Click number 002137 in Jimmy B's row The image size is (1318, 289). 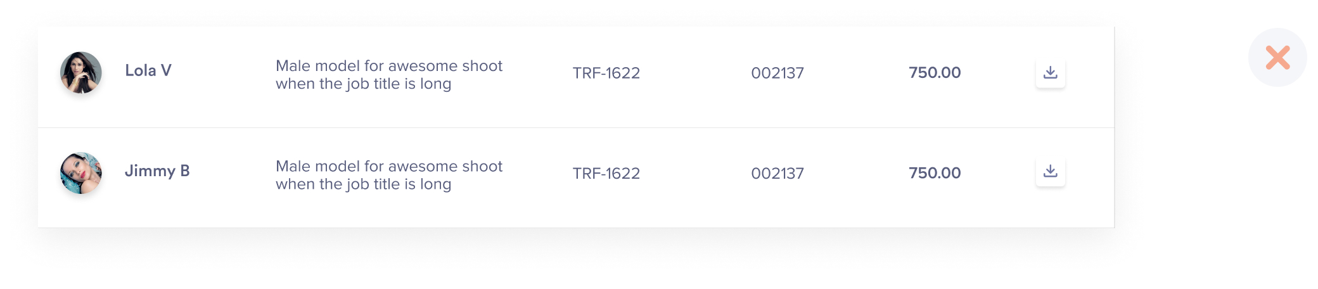click(777, 173)
